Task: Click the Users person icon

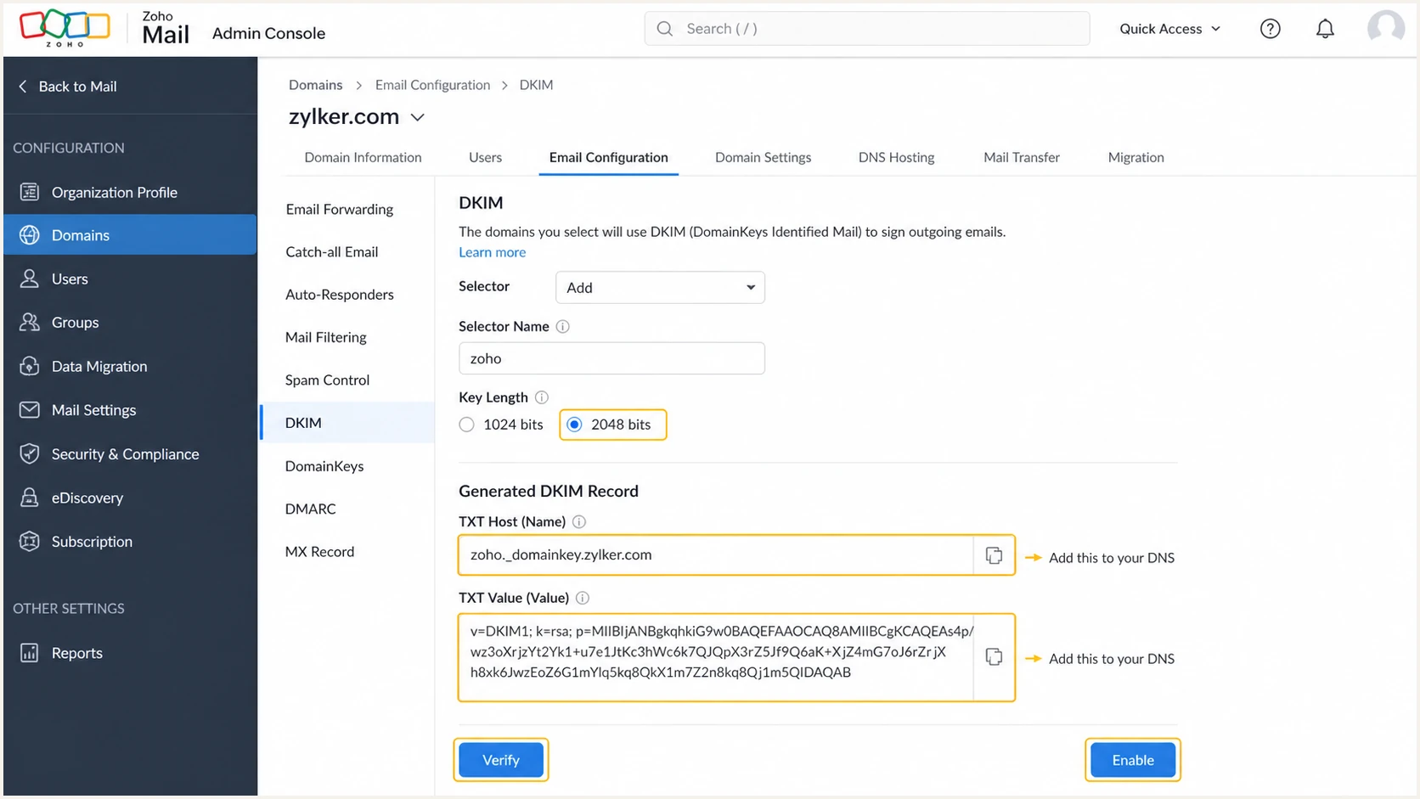Action: coord(30,279)
